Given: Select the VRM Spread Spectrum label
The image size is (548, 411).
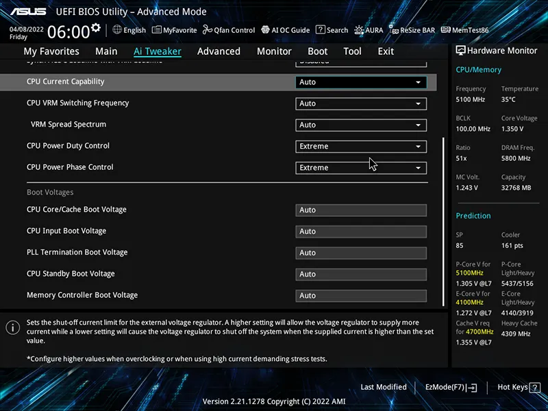Looking at the screenshot, I should [68, 125].
